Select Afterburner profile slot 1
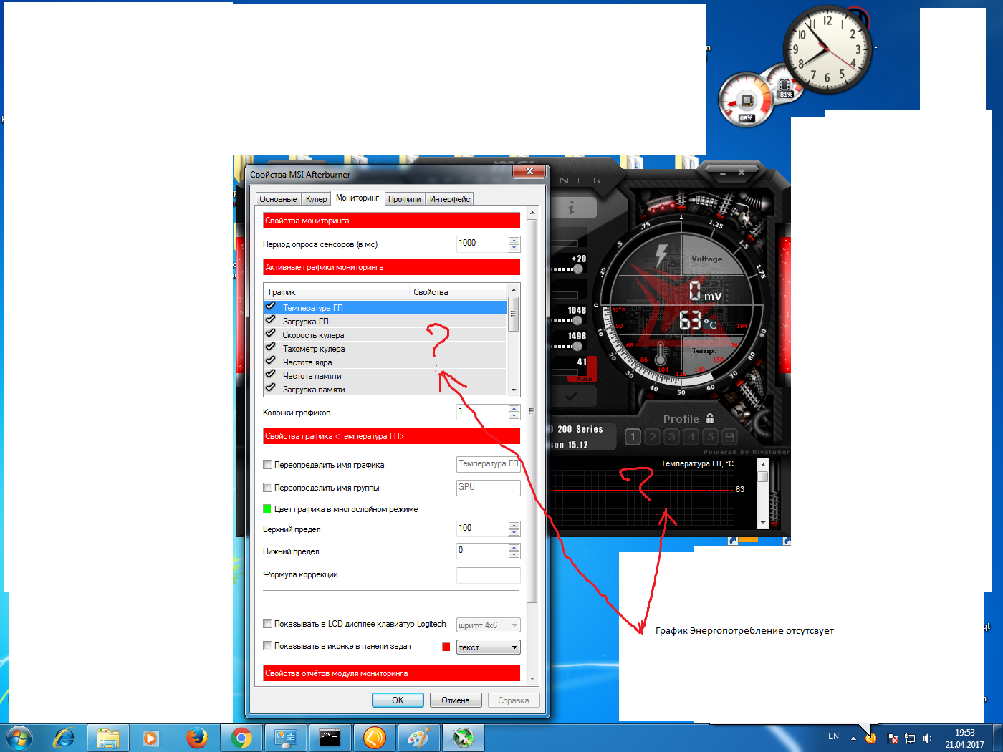 633,437
